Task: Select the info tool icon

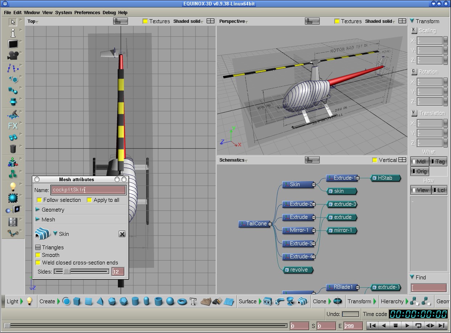Action: click(13, 33)
